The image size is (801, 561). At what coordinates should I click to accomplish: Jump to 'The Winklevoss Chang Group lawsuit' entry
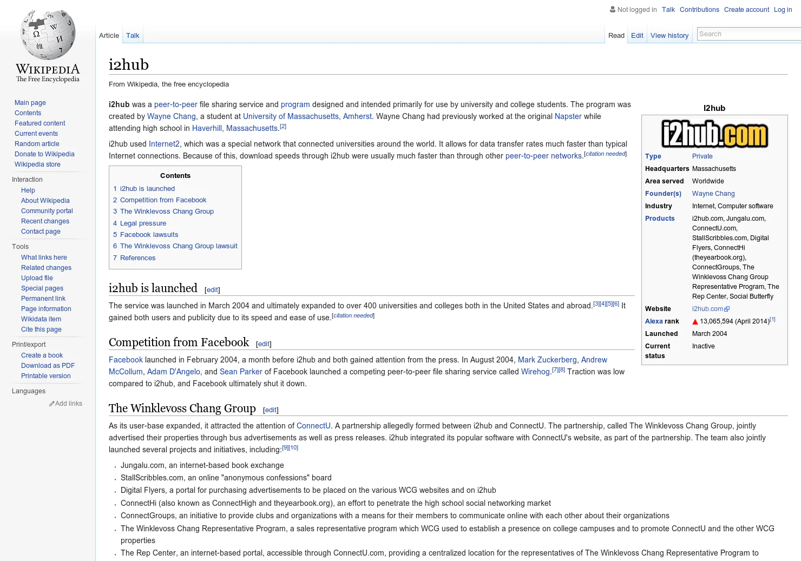(175, 246)
